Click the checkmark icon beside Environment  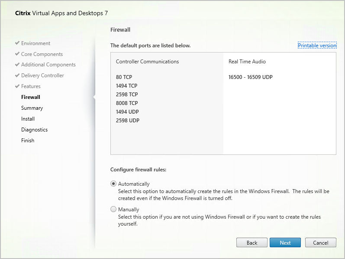coord(17,43)
